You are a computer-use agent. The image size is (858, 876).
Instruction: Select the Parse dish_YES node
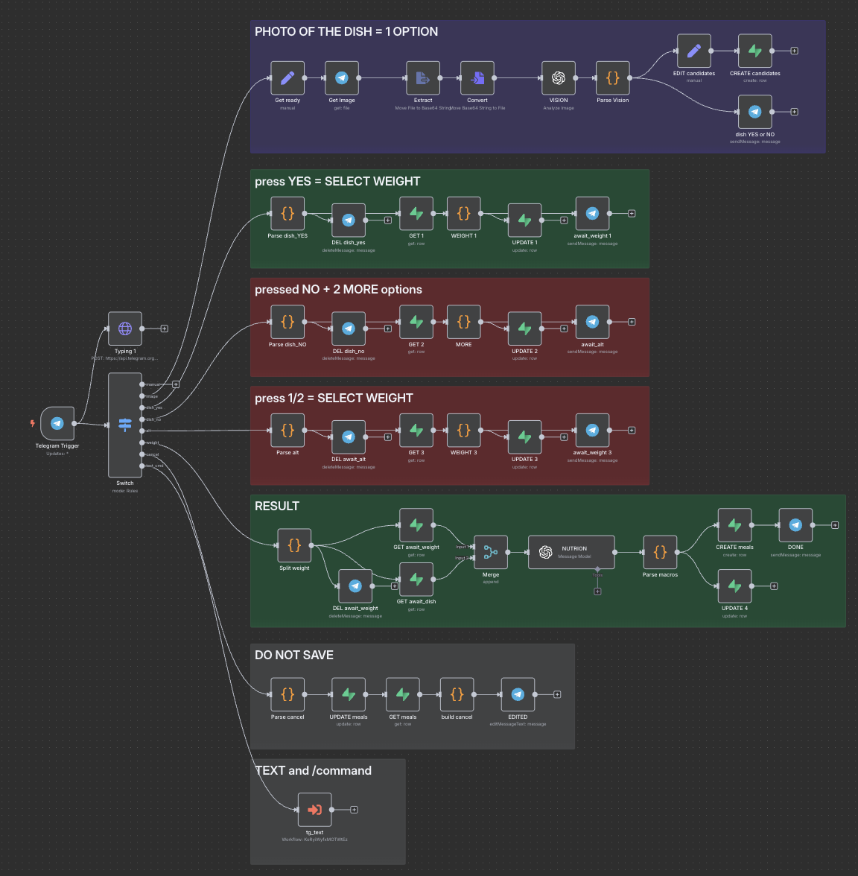tap(287, 213)
